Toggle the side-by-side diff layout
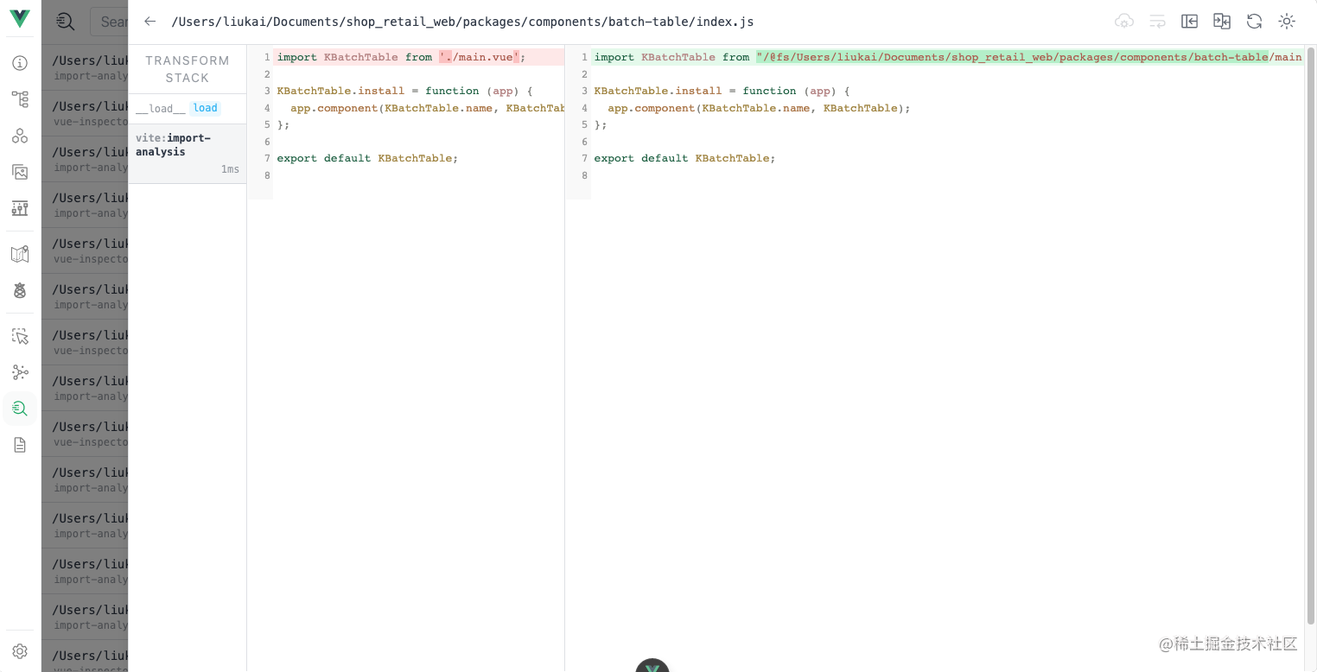 tap(1221, 21)
